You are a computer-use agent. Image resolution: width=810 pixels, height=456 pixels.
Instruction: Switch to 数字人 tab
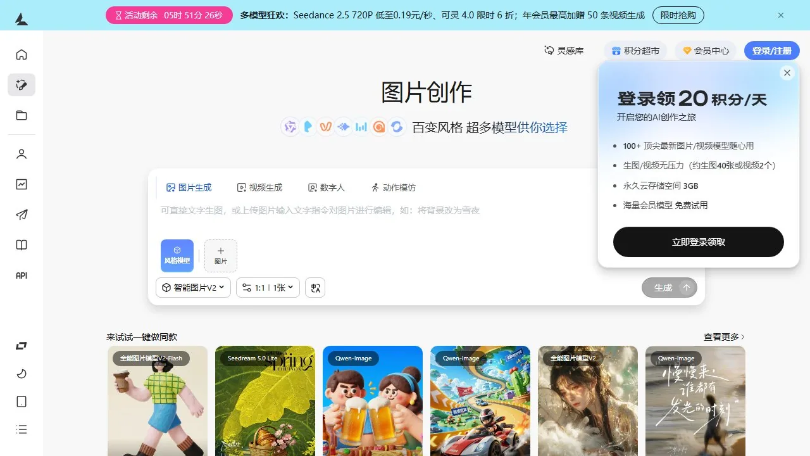tap(326, 187)
